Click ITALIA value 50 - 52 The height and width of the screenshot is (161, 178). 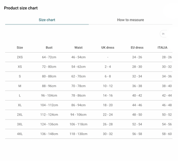point(167,115)
